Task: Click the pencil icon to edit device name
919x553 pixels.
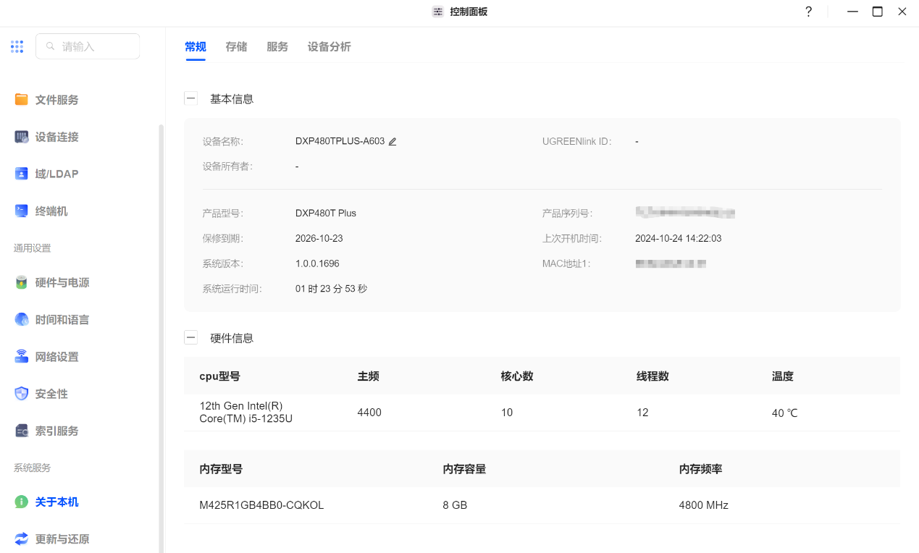Action: tap(393, 142)
